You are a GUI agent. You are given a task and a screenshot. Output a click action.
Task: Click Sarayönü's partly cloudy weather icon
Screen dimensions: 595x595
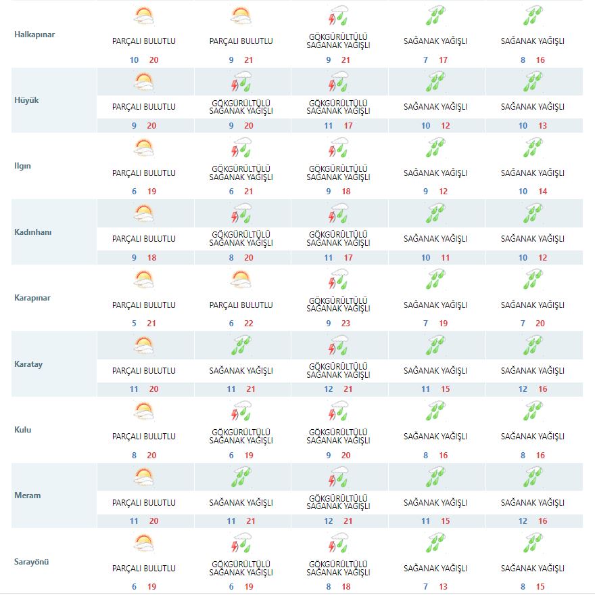point(143,544)
